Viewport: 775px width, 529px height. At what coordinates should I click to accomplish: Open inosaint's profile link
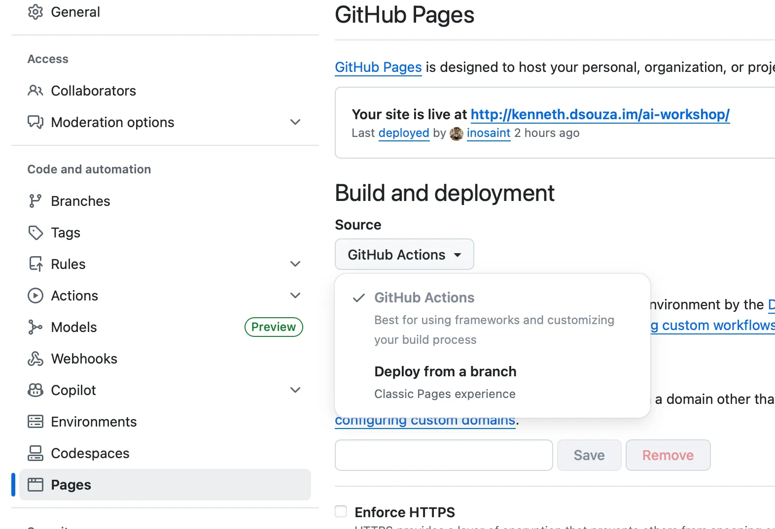tap(489, 133)
